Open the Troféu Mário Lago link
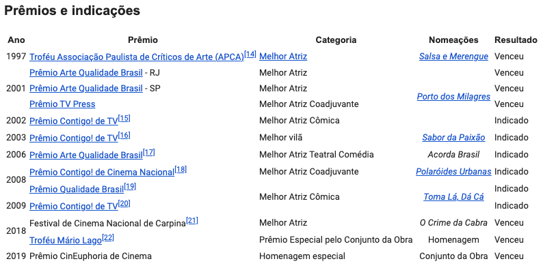Image resolution: width=543 pixels, height=270 pixels. point(66,240)
